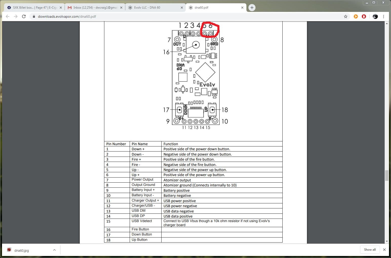Click the browser back arrow
Image resolution: width=391 pixels, height=258 pixels.
pos(8,16)
